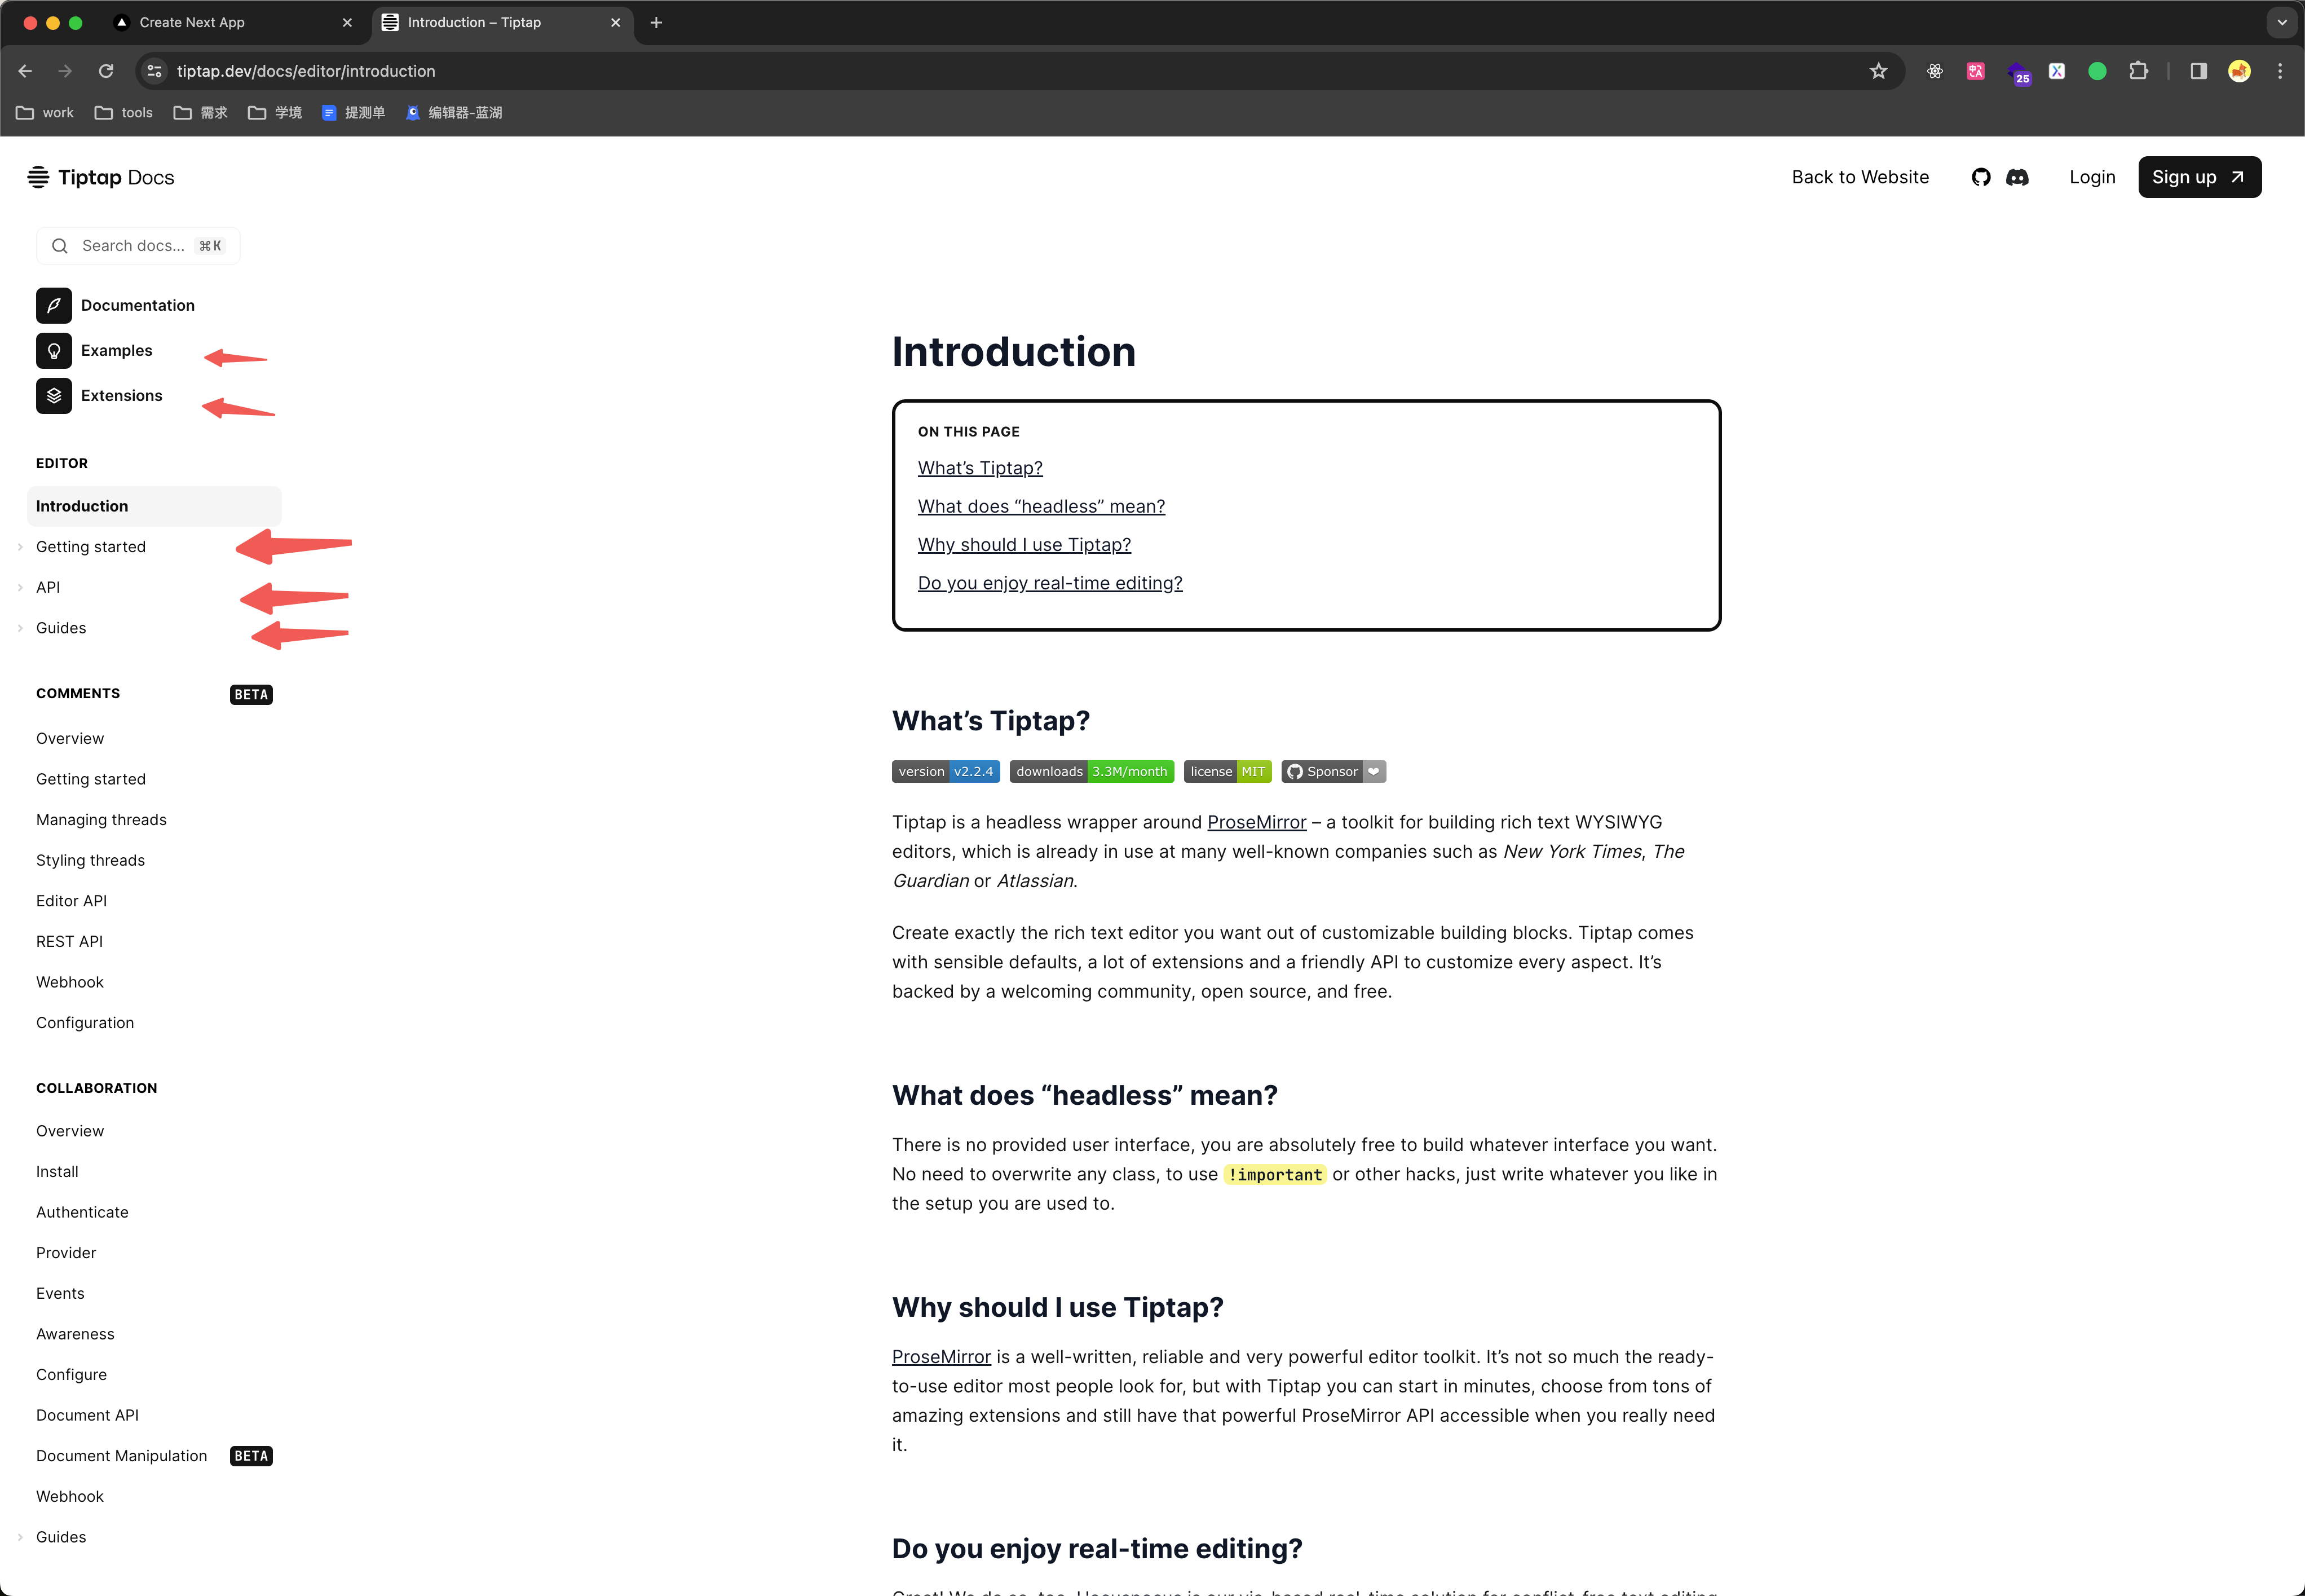
Task: Open a new browser tab
Action: 656,22
